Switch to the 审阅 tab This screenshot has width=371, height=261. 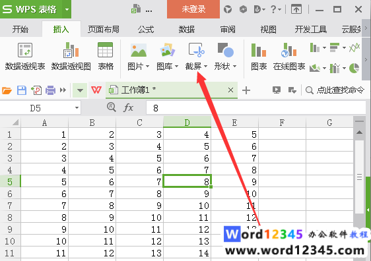(x=228, y=30)
